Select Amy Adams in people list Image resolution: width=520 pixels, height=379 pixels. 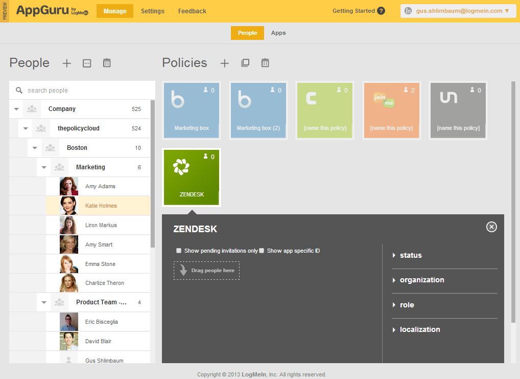click(100, 186)
